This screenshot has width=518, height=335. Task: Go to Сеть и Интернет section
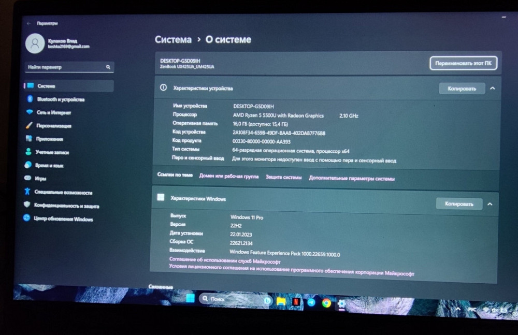pyautogui.click(x=53, y=112)
